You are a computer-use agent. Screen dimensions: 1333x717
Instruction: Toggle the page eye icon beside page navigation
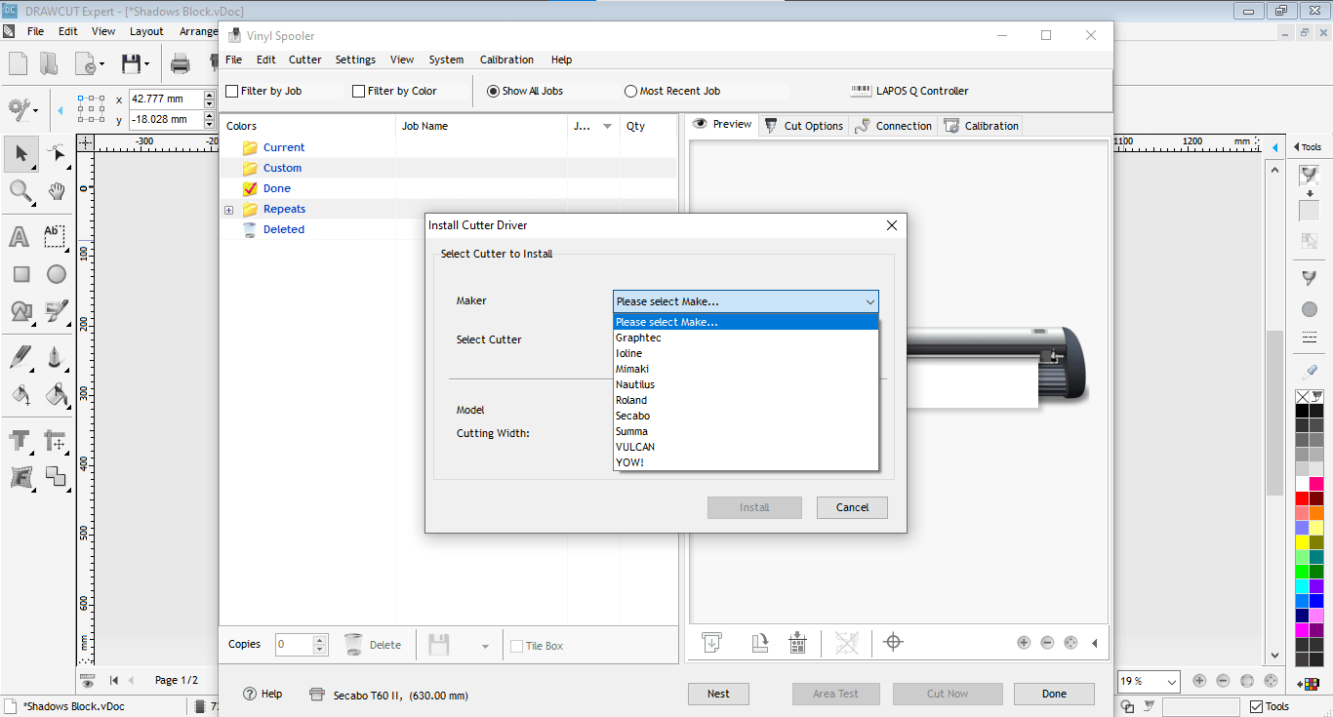(88, 680)
